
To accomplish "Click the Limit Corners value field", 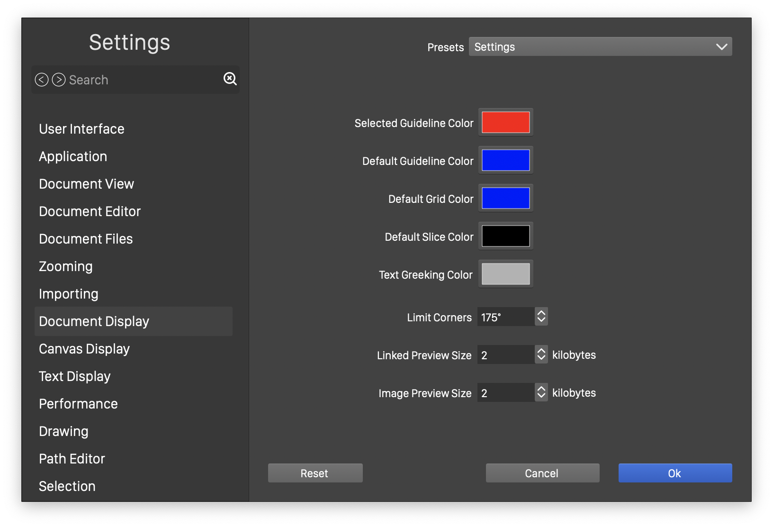I will pos(506,317).
